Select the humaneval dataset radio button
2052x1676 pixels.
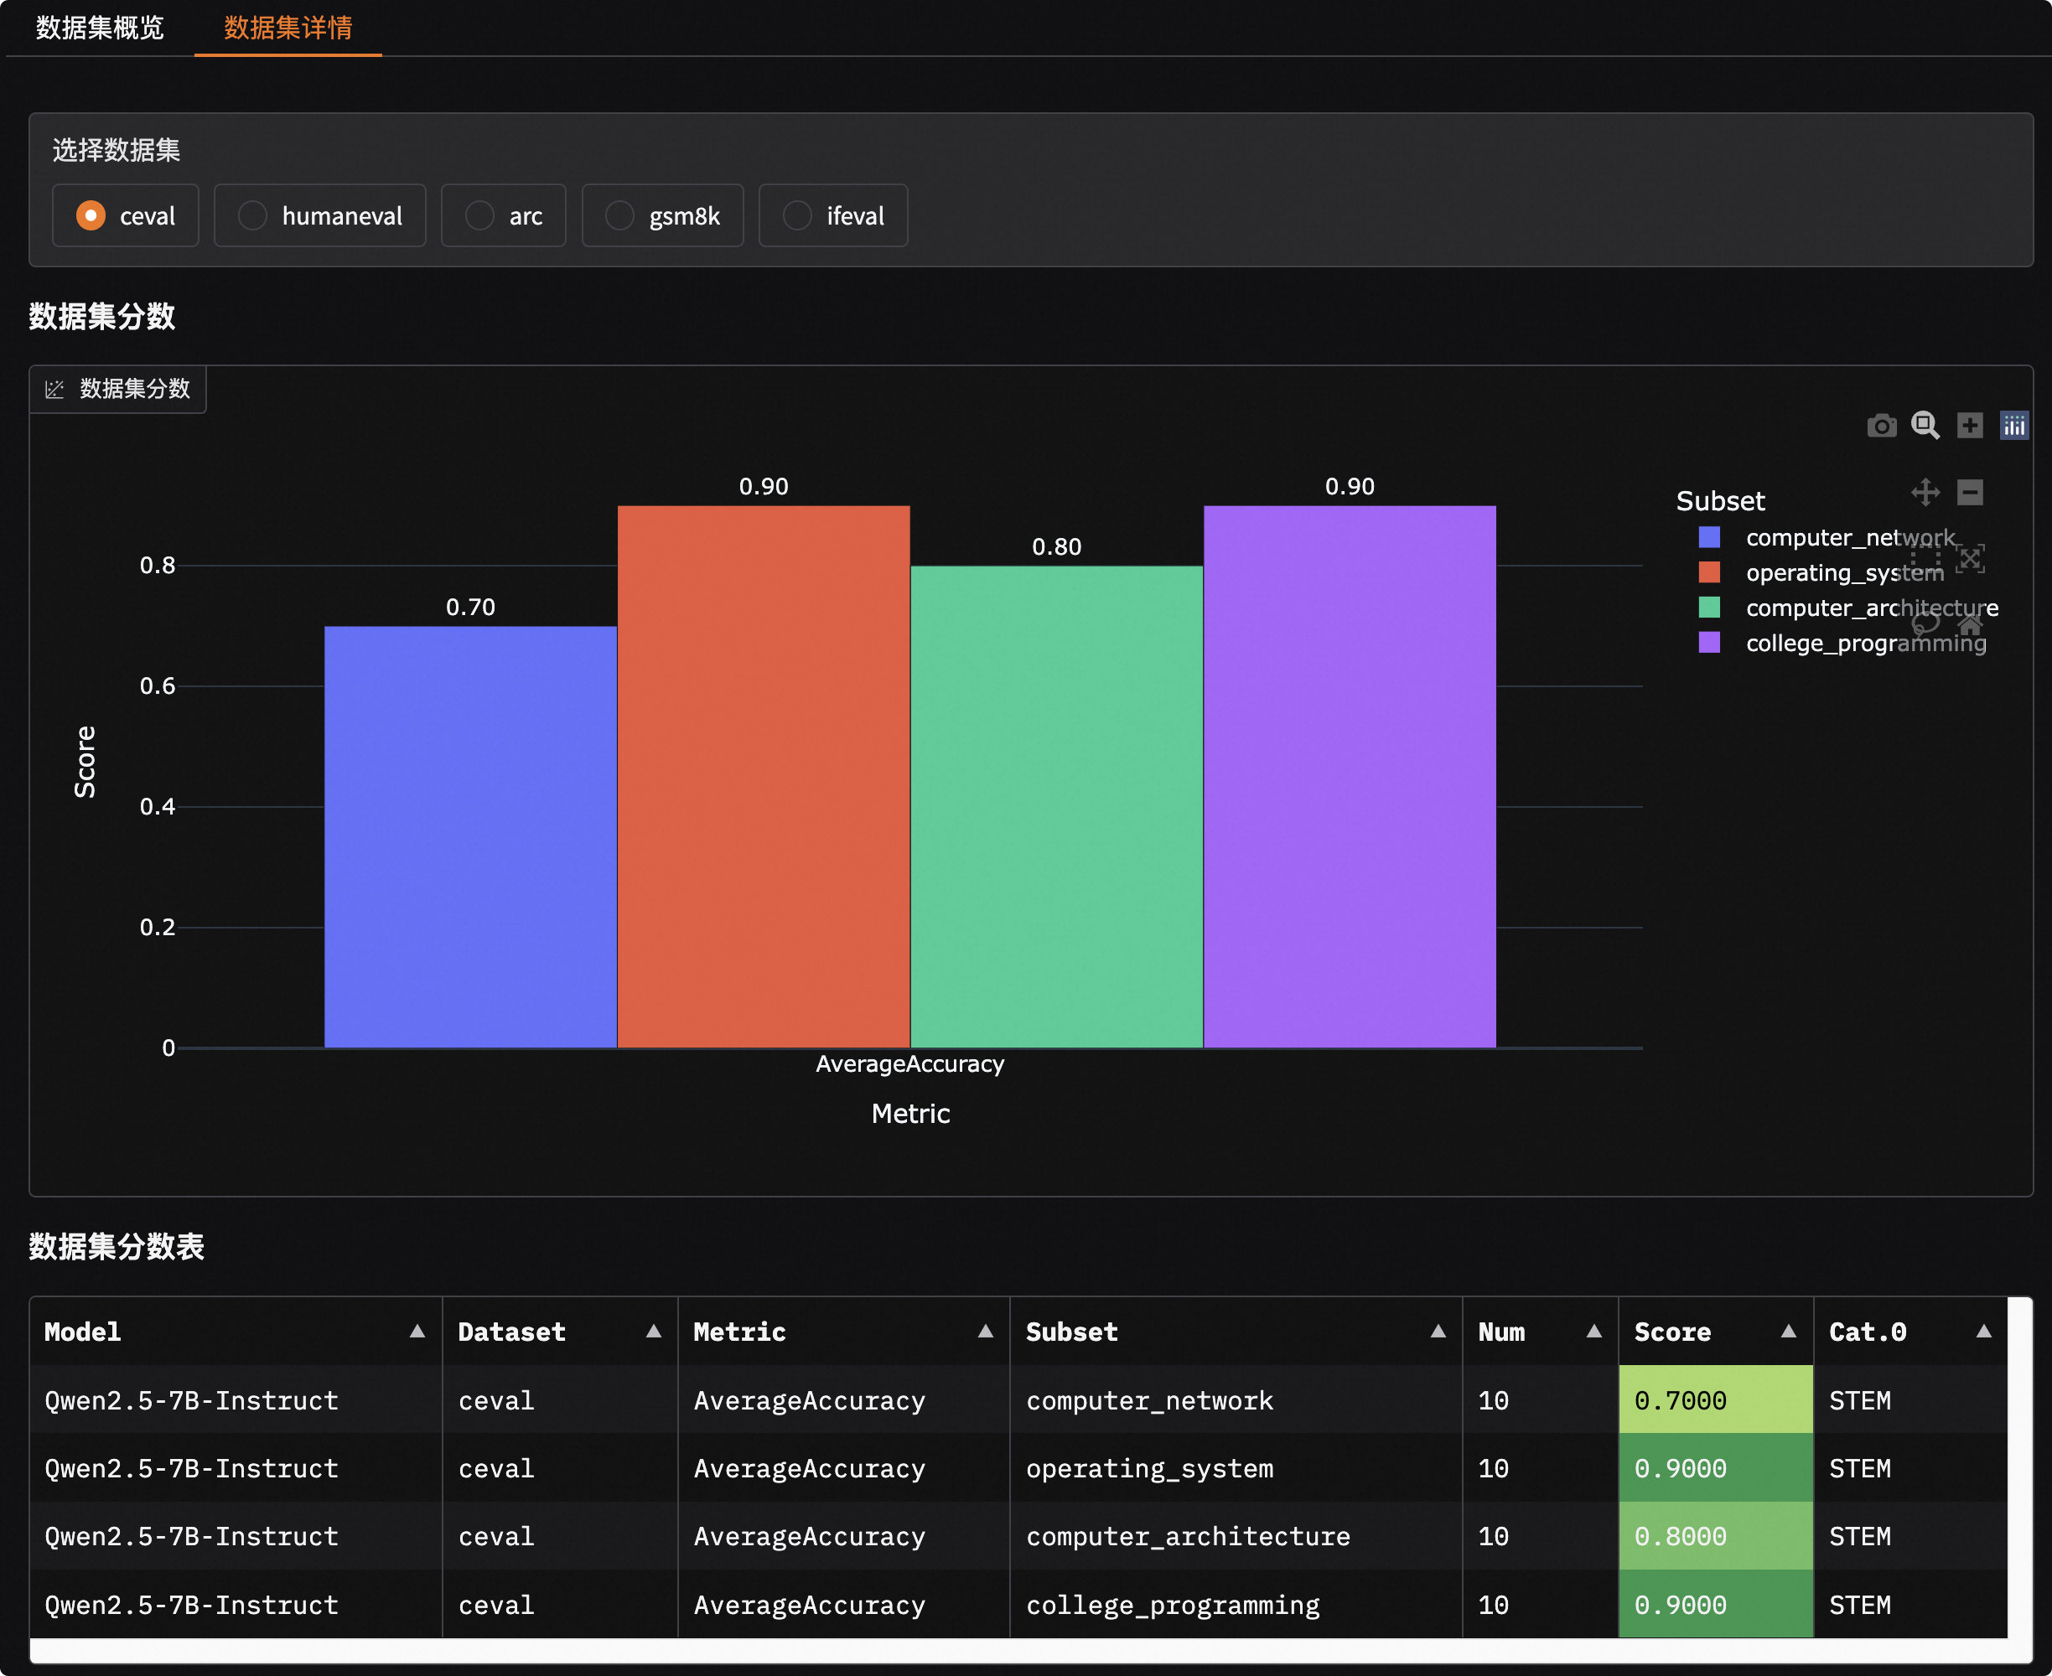point(253,215)
